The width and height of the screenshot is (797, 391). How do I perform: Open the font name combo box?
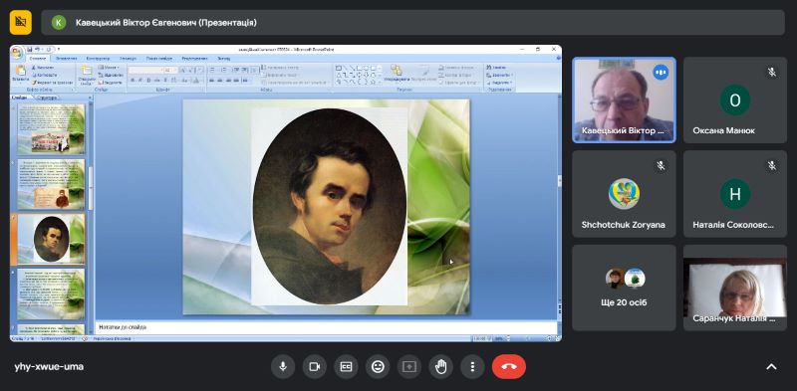[145, 70]
